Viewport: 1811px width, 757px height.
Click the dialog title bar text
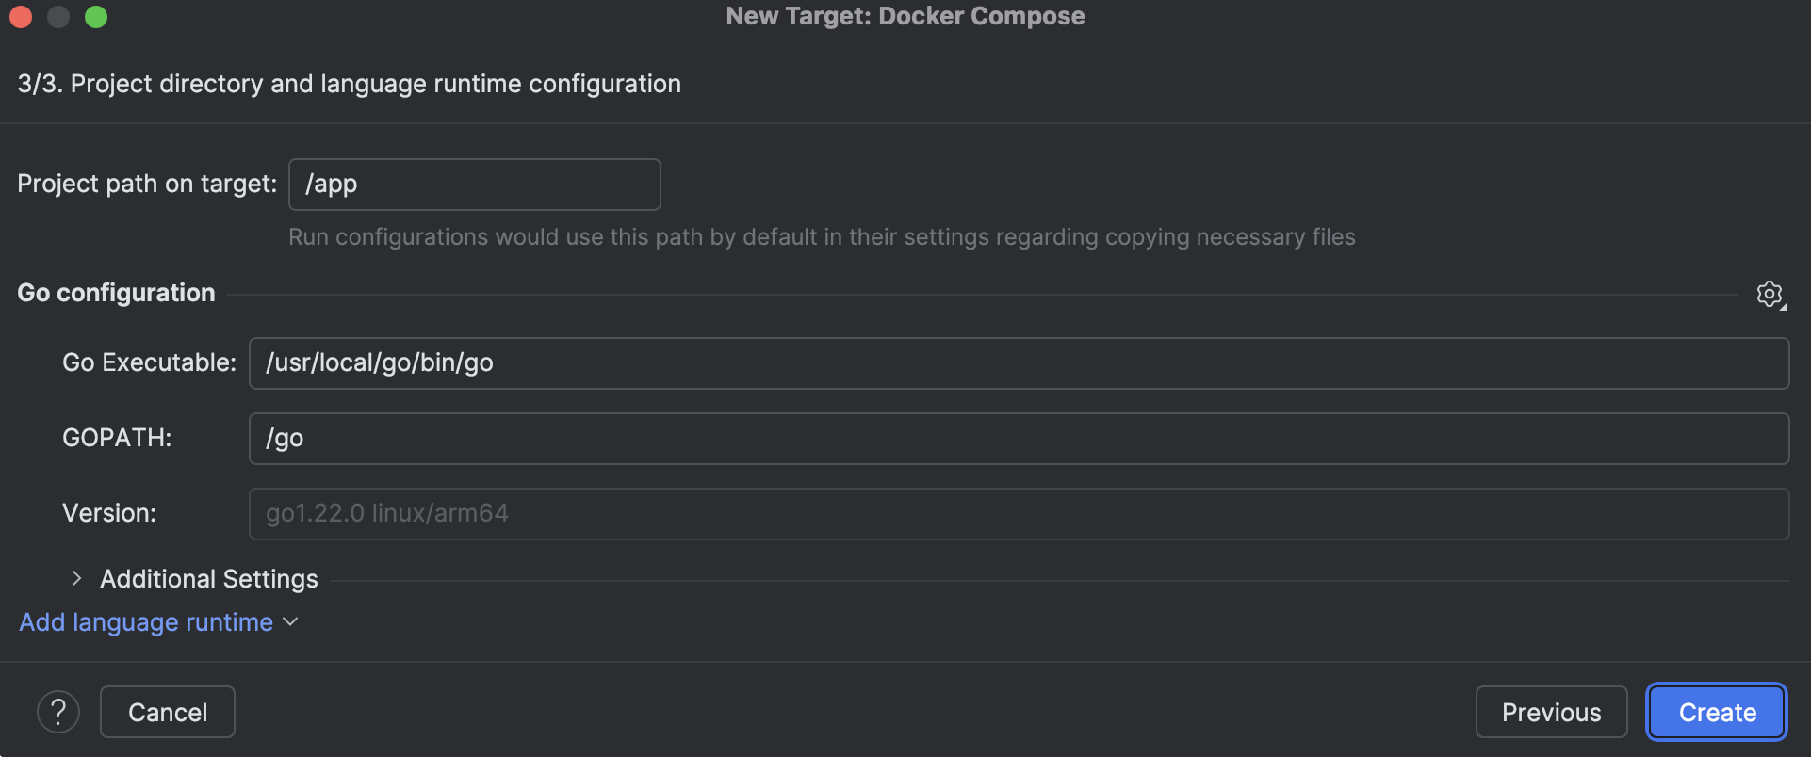pos(905,16)
